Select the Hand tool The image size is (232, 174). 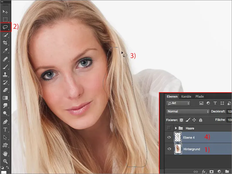pos(5,154)
